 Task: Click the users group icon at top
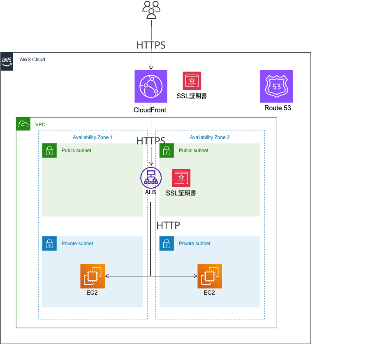pos(151,10)
